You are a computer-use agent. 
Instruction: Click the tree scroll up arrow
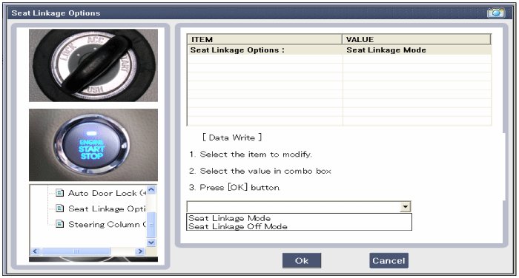pyautogui.click(x=151, y=189)
